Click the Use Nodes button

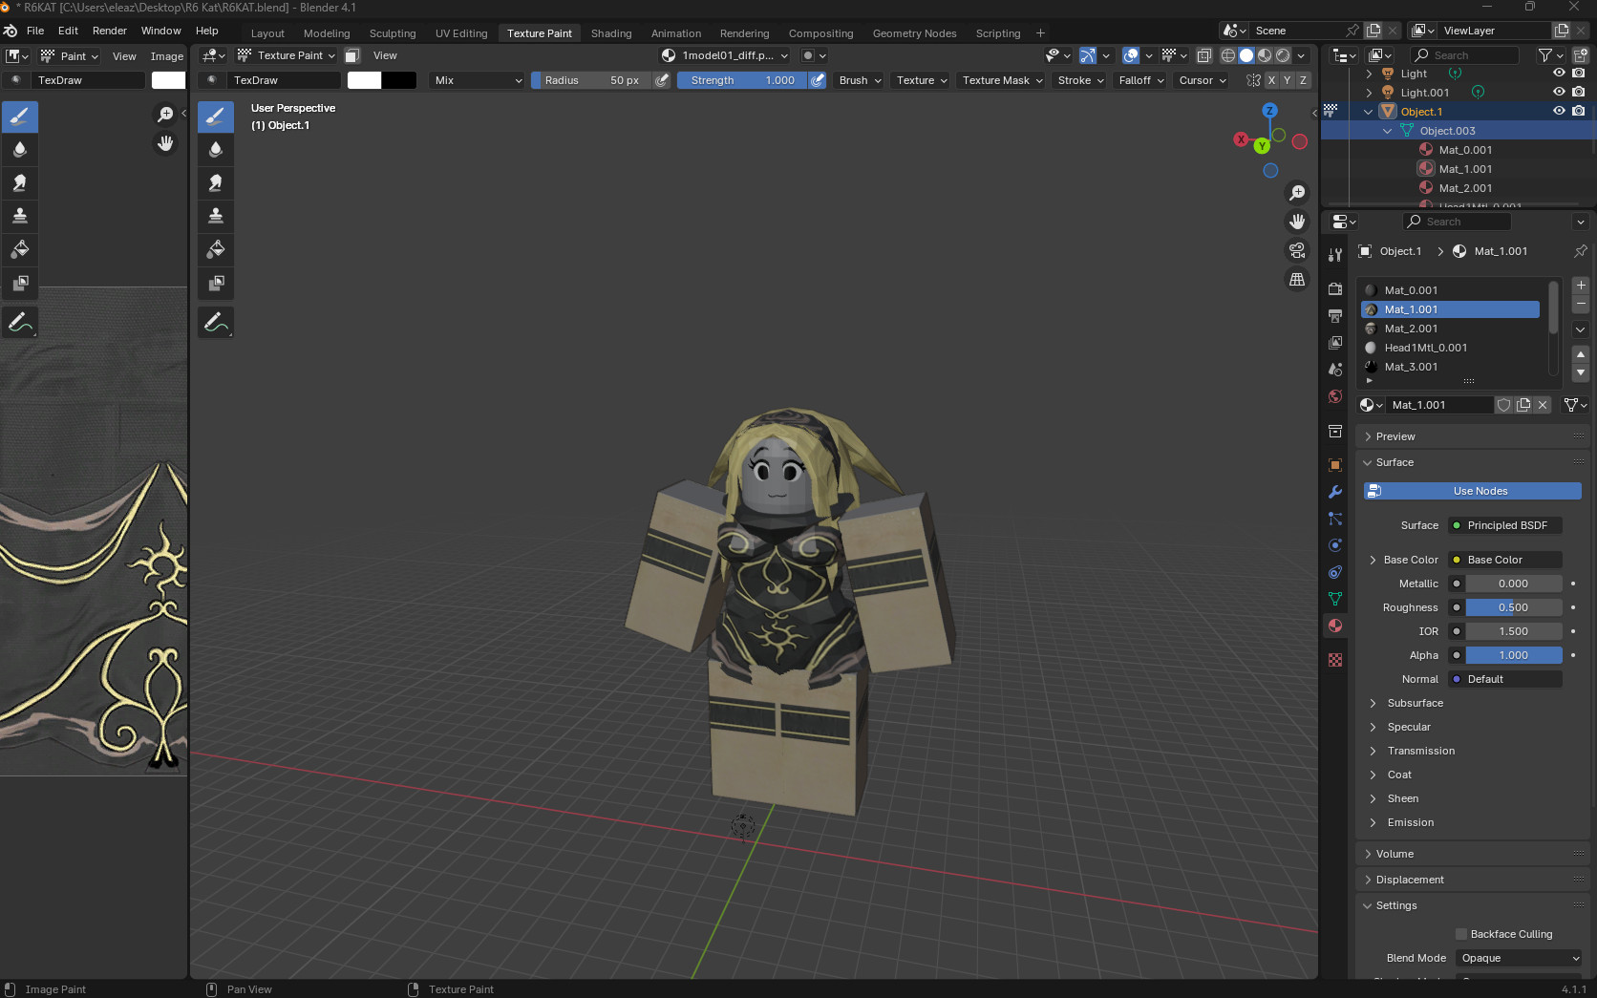click(1472, 491)
